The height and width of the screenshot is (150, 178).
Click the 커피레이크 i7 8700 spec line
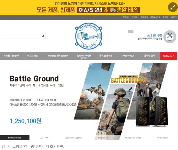[x=34, y=100]
